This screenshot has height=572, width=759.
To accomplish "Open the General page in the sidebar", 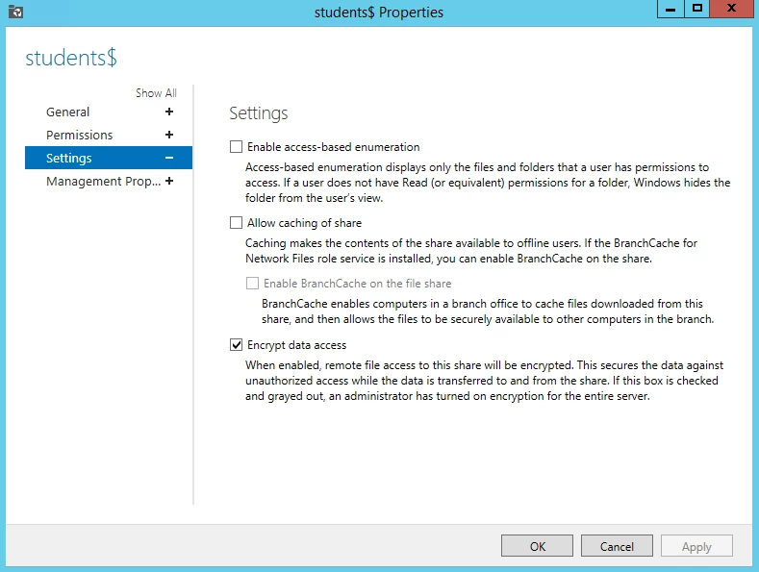I will (67, 112).
